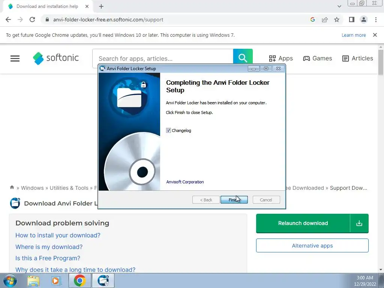The image size is (384, 288).
Task: Switch to Chrome in taskbar
Action: (x=79, y=280)
